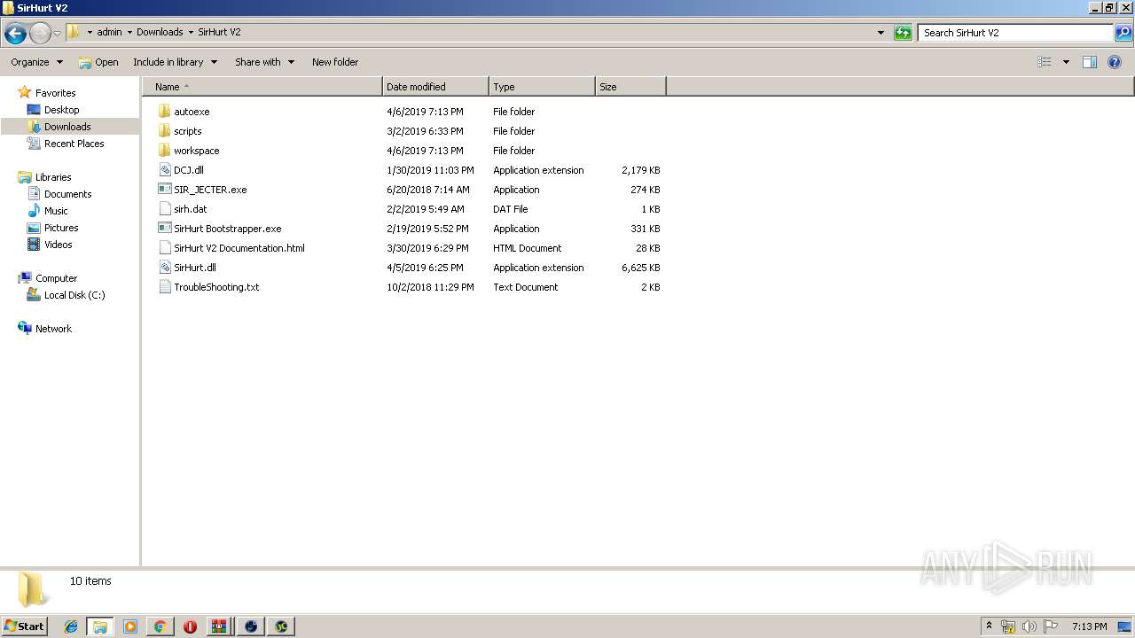1135x638 pixels.
Task: Open the Music library
Action: (x=56, y=211)
